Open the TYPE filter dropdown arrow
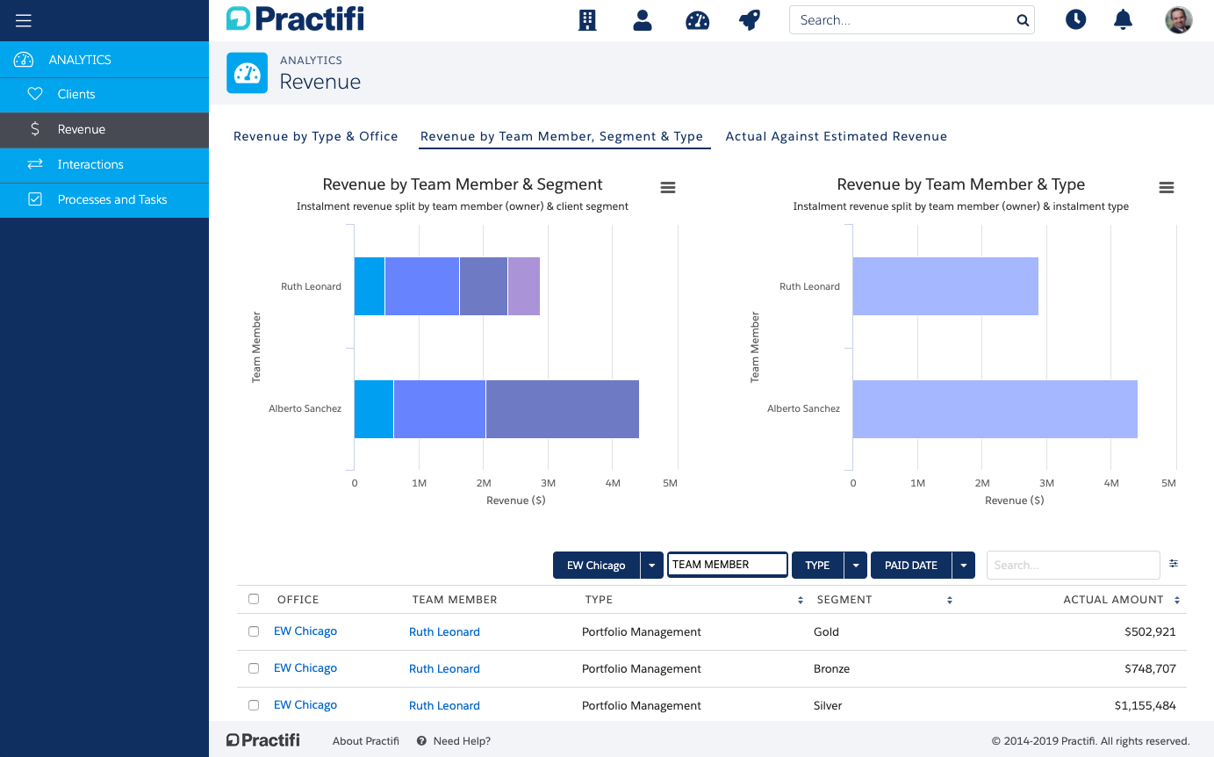The image size is (1214, 757). 855,565
